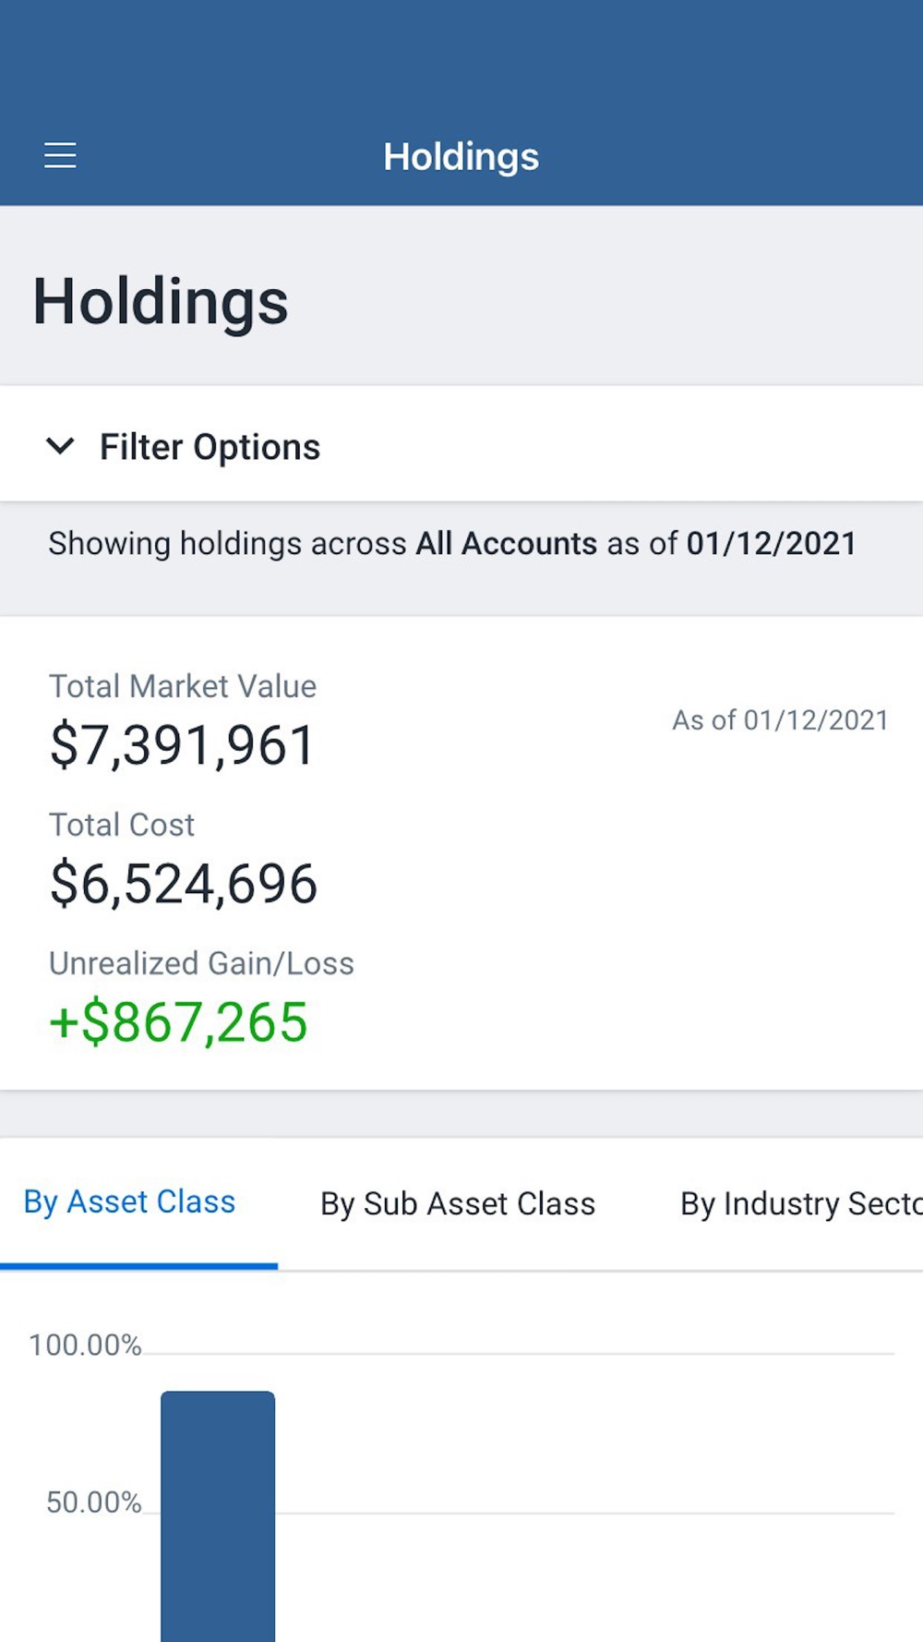Tap the Holdings title in the top bar
Viewport: 923px width, 1642px height.
pyautogui.click(x=461, y=157)
